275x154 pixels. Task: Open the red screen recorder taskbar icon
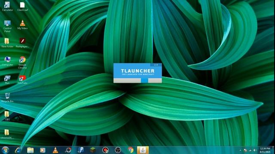tap(105, 150)
